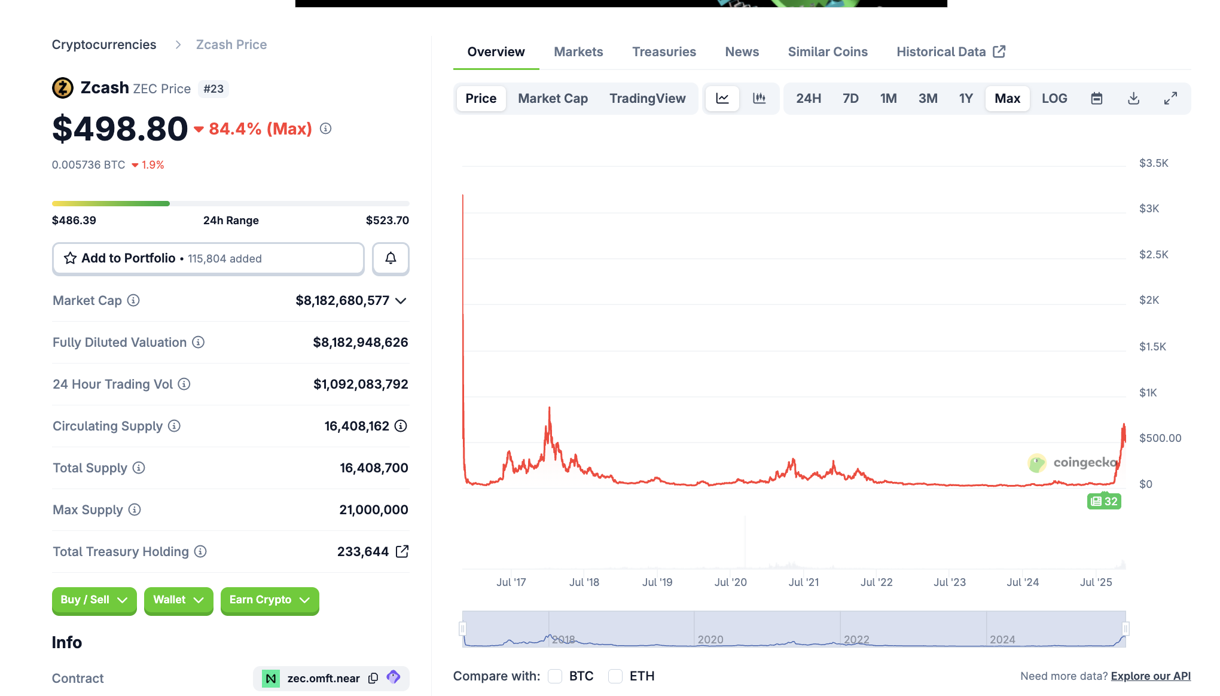The width and height of the screenshot is (1220, 696).
Task: Select the Max timeframe option
Action: tap(1006, 98)
